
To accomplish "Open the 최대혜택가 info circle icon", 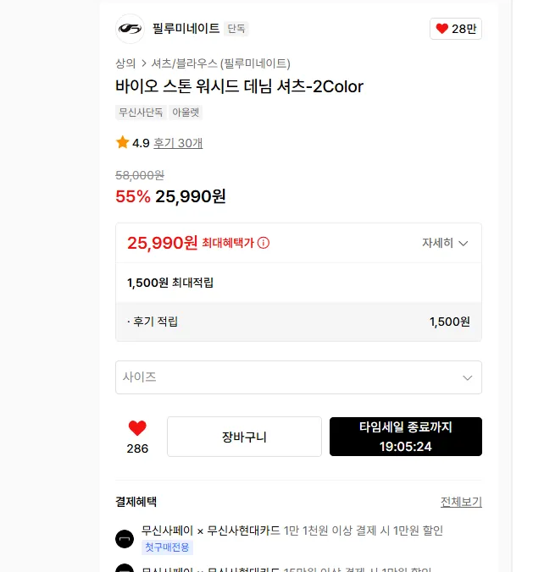I will (x=264, y=243).
